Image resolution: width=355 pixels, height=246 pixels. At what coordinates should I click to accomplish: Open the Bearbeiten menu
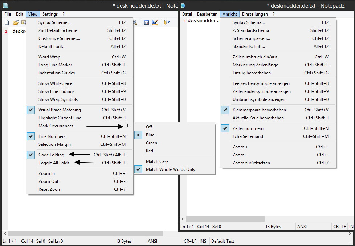coord(207,14)
